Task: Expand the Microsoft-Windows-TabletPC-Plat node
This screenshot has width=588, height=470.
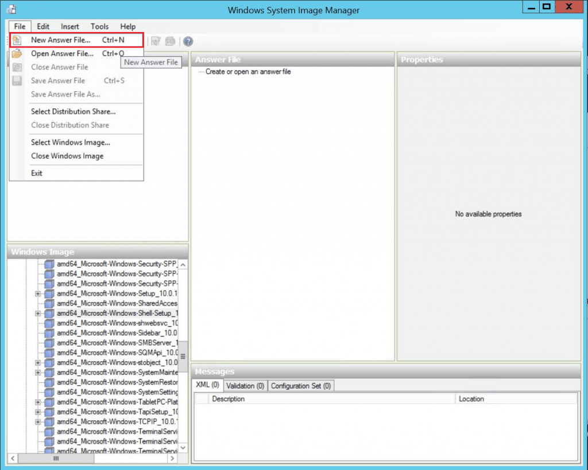Action: point(38,402)
